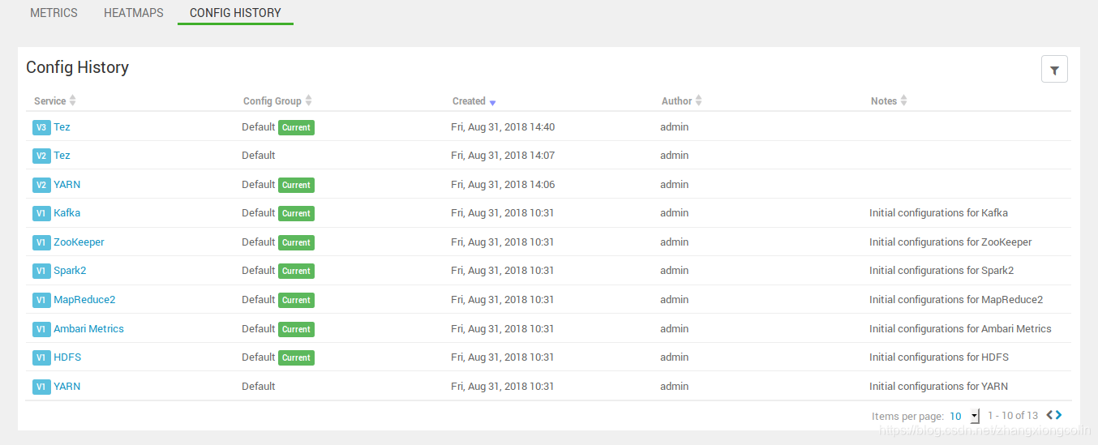Click V2 version badge for YARN
Screen dimensions: 1098x445
41,185
